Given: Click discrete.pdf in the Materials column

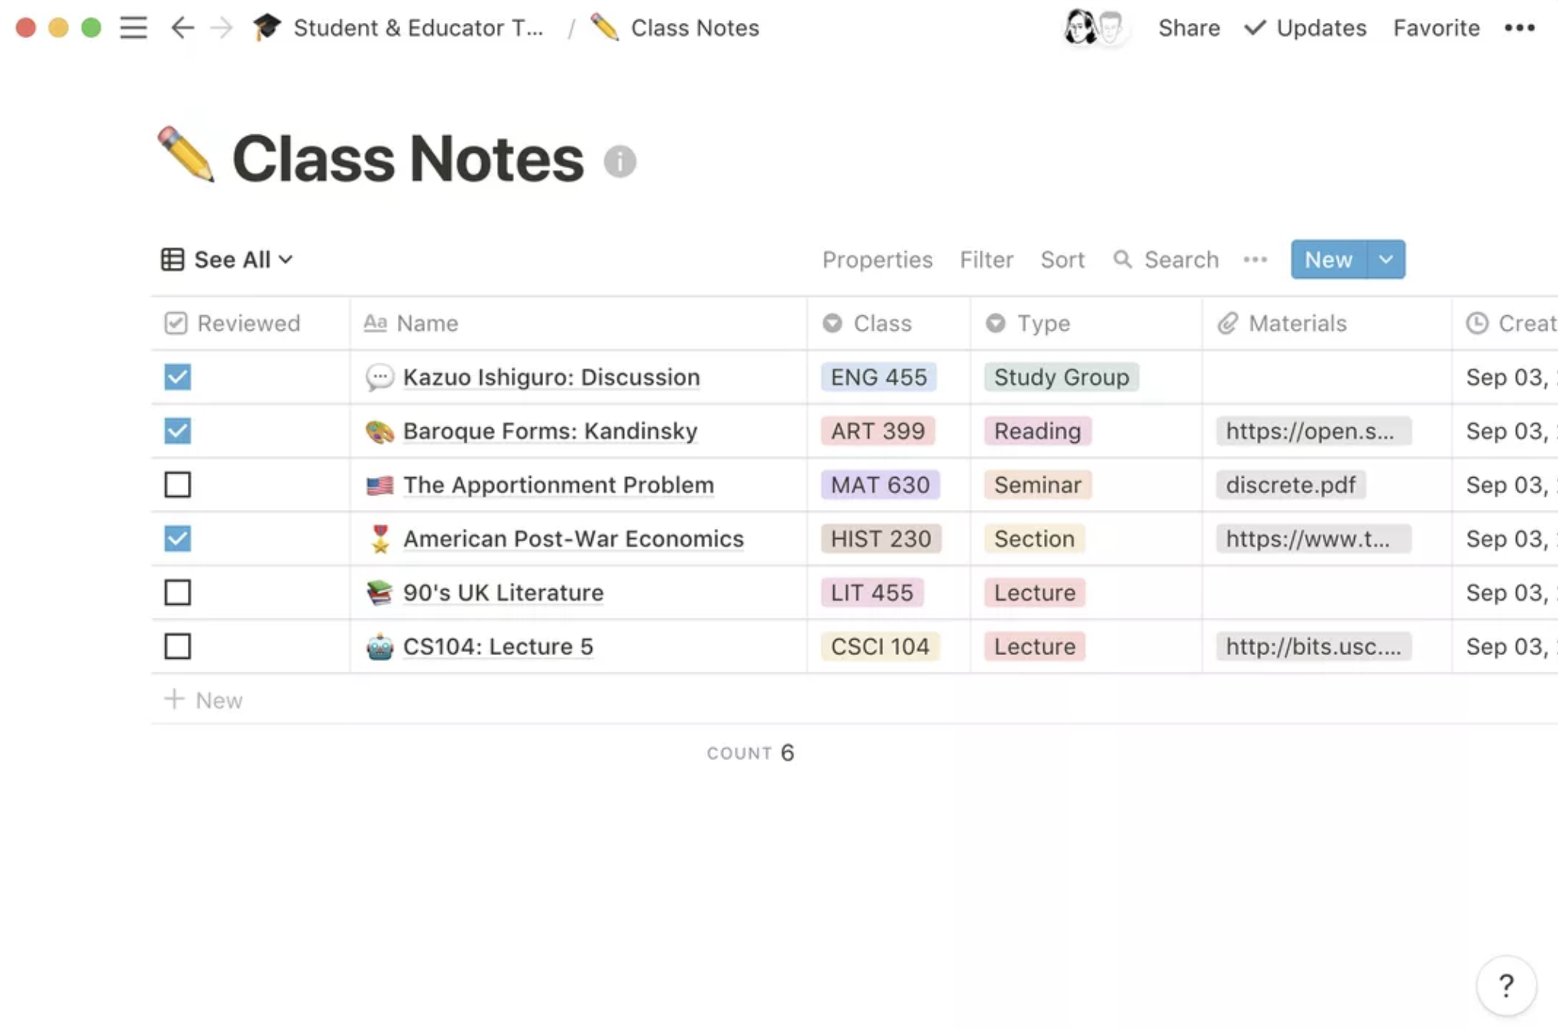Looking at the screenshot, I should click(1290, 485).
